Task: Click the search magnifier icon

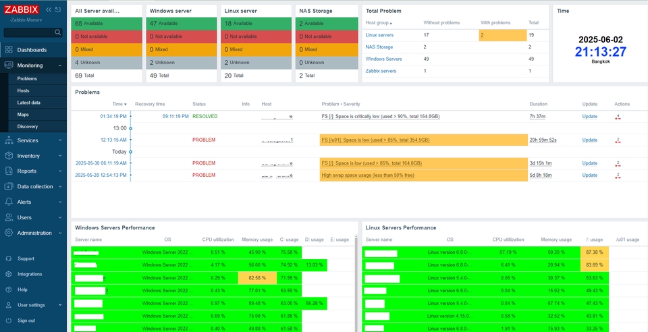Action: [x=57, y=32]
